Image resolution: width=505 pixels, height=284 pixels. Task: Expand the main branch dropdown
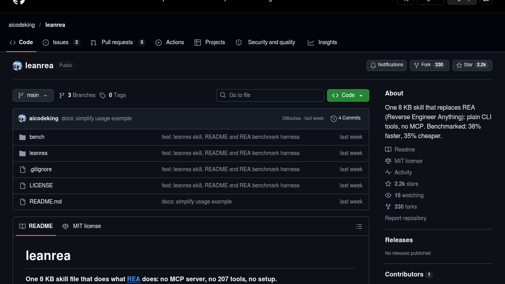coord(33,95)
